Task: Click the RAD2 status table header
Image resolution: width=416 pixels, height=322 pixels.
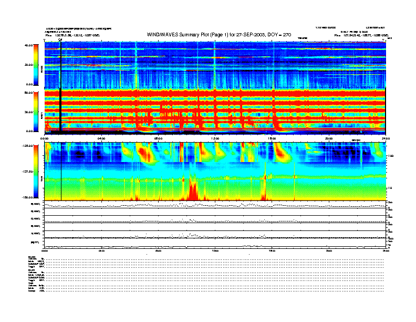Action: (32, 257)
